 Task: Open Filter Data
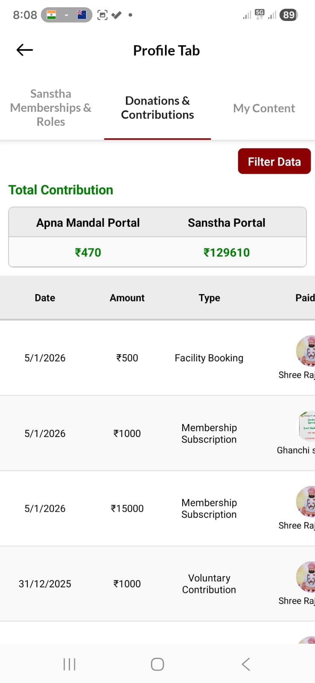click(x=274, y=161)
